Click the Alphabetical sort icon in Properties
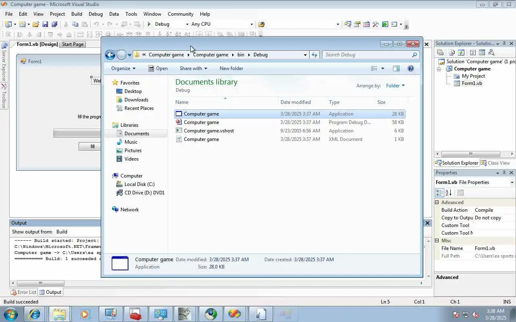 [449, 193]
